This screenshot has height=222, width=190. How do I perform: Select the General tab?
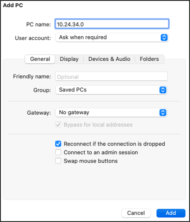click(x=40, y=59)
